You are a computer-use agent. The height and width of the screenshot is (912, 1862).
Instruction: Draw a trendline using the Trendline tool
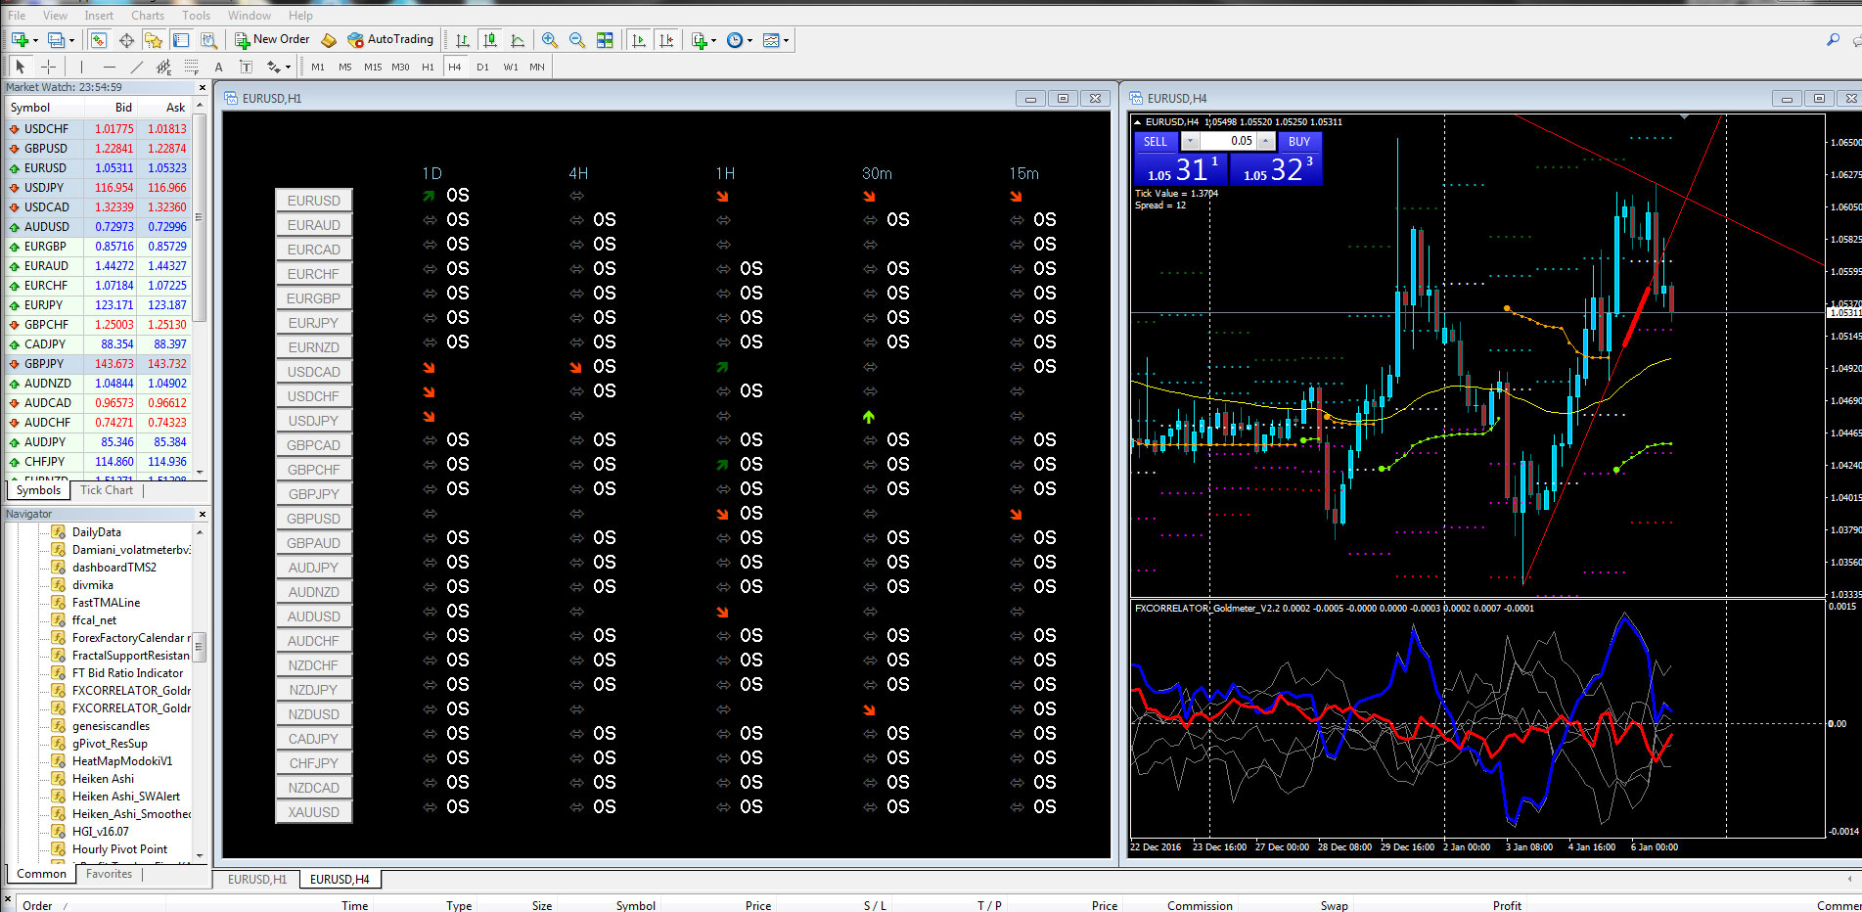[136, 67]
